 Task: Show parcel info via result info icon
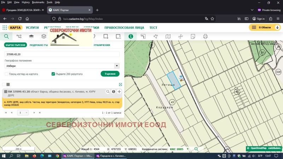pos(114,92)
